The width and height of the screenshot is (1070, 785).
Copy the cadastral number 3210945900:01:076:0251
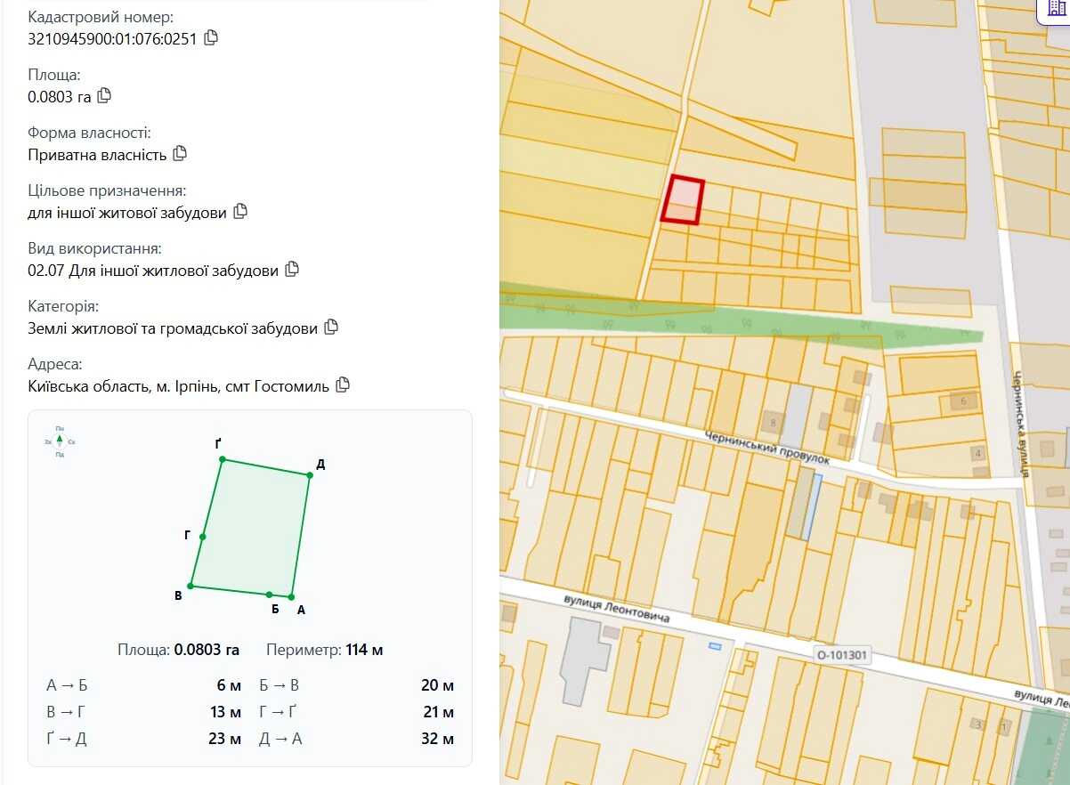point(211,38)
